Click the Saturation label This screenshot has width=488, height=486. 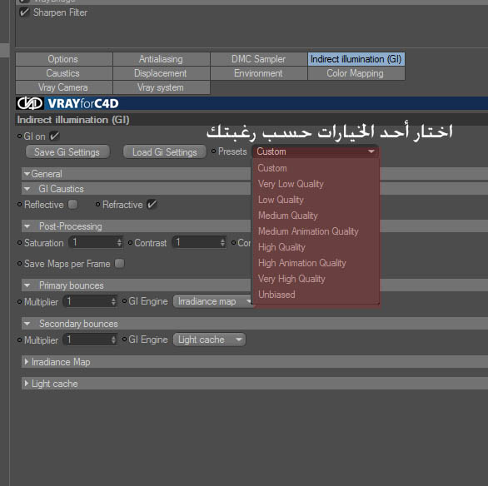click(44, 243)
